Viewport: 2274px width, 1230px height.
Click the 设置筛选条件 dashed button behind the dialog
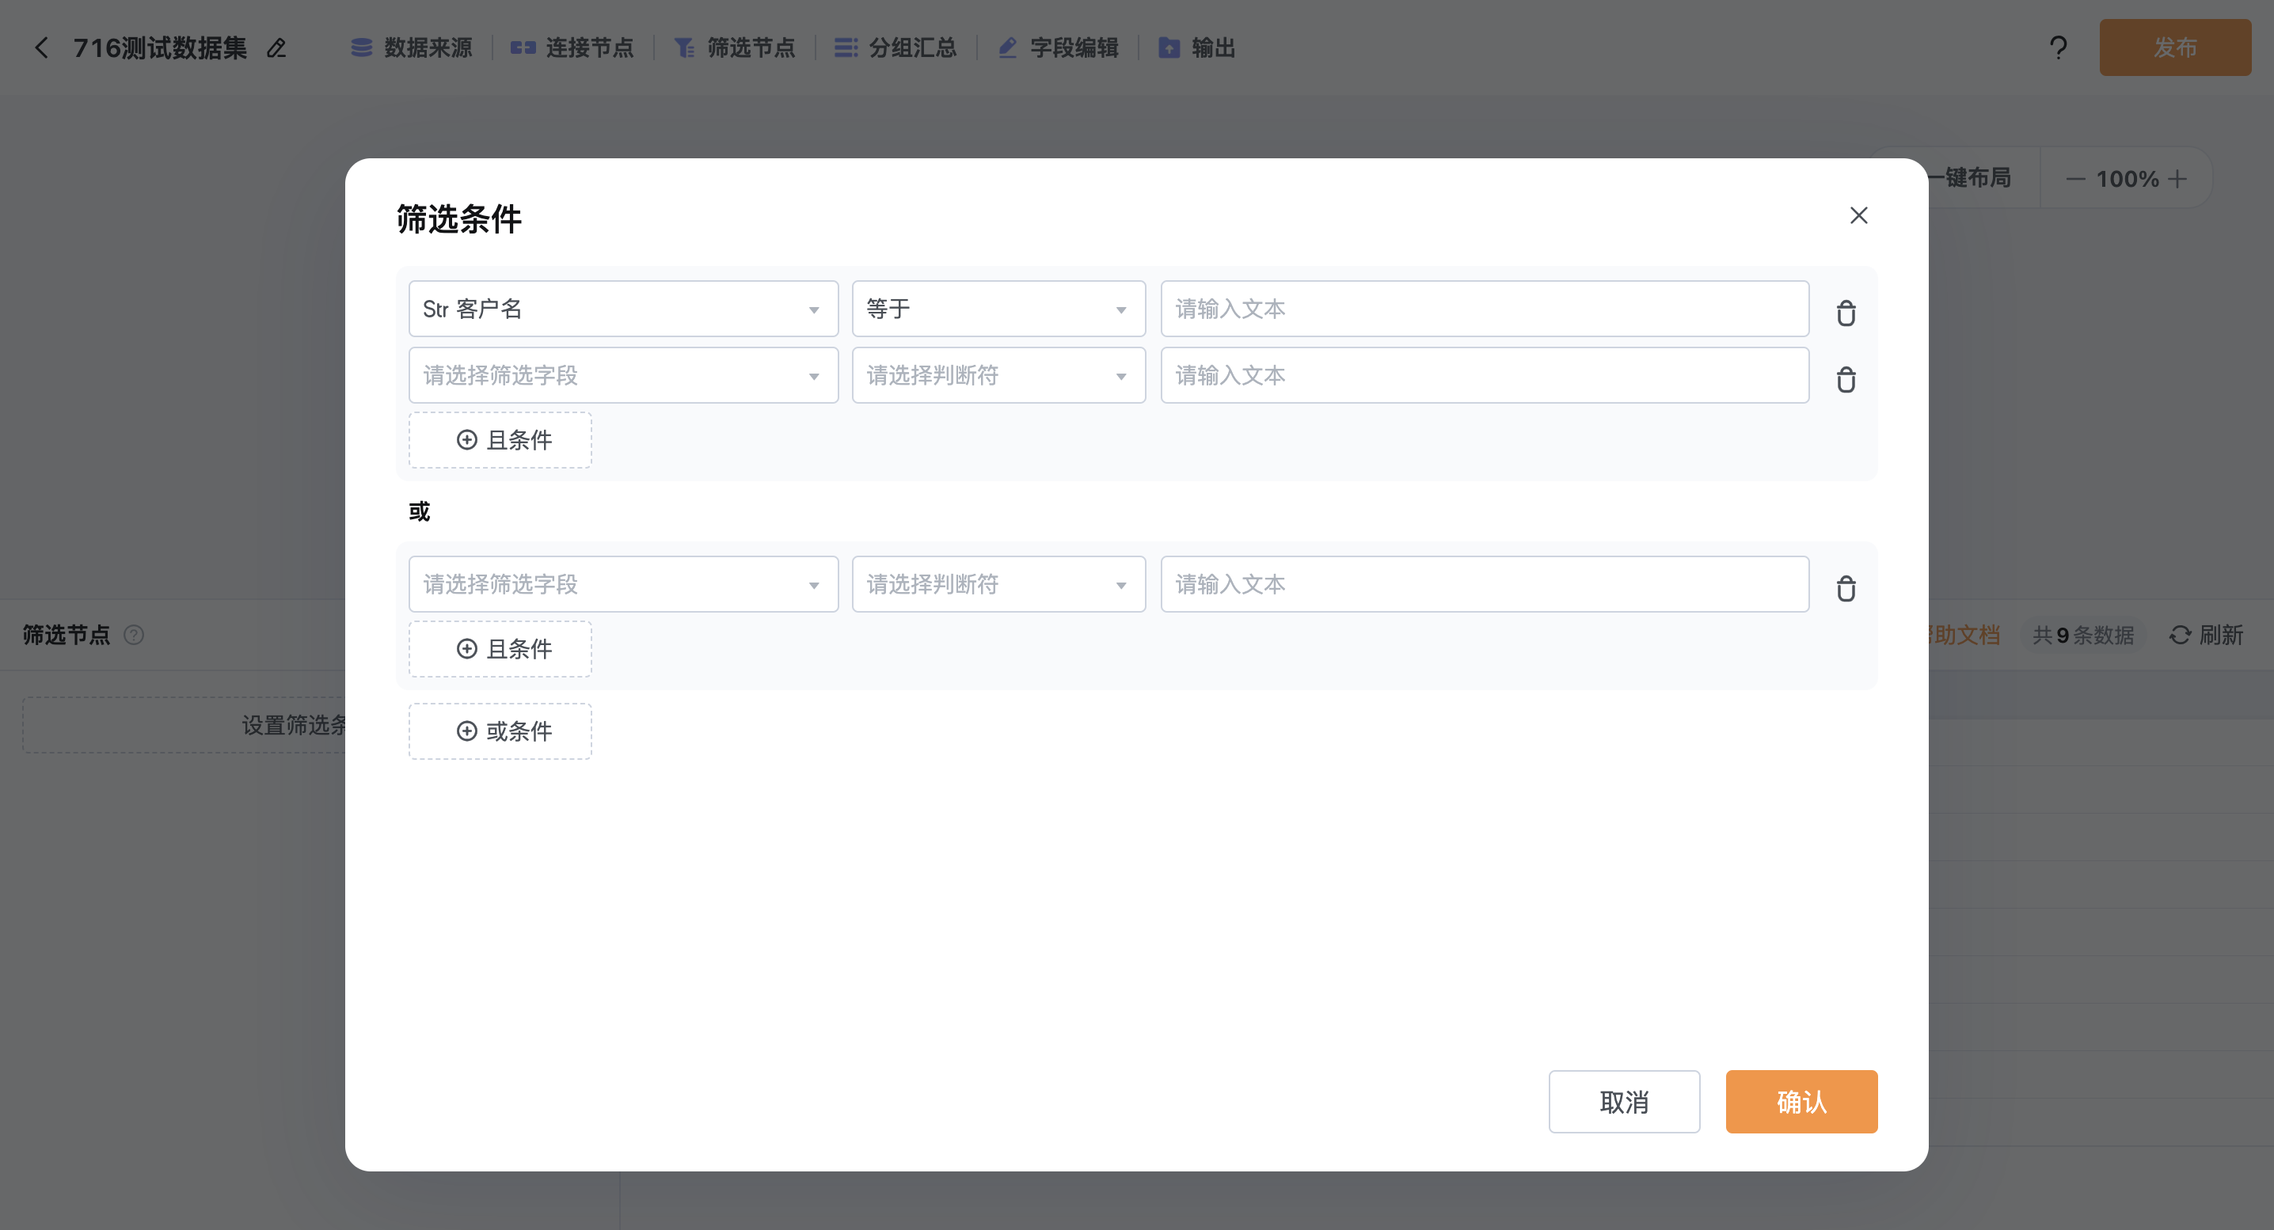184,725
